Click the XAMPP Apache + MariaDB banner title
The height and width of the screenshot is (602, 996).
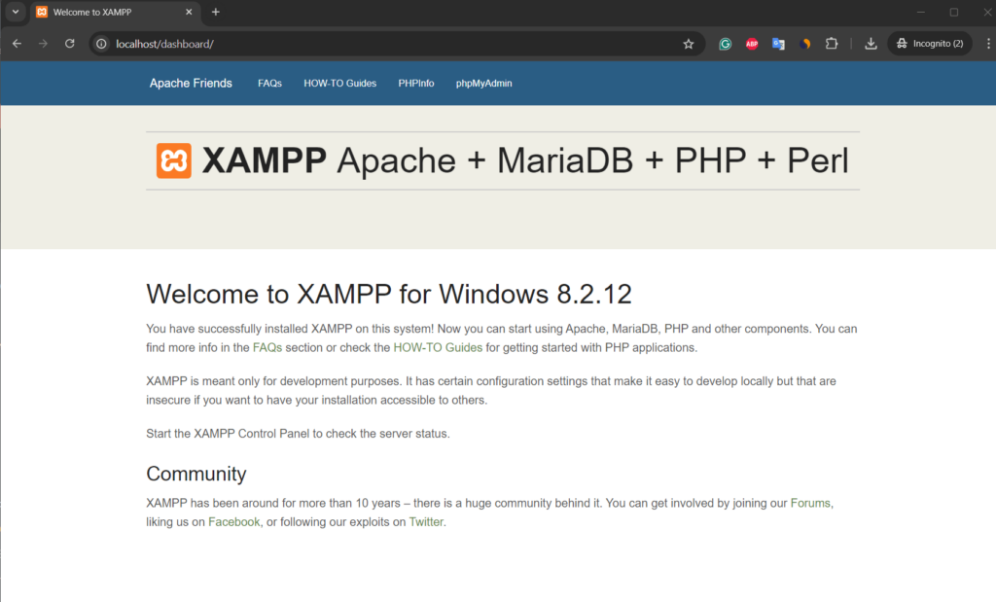click(x=524, y=160)
